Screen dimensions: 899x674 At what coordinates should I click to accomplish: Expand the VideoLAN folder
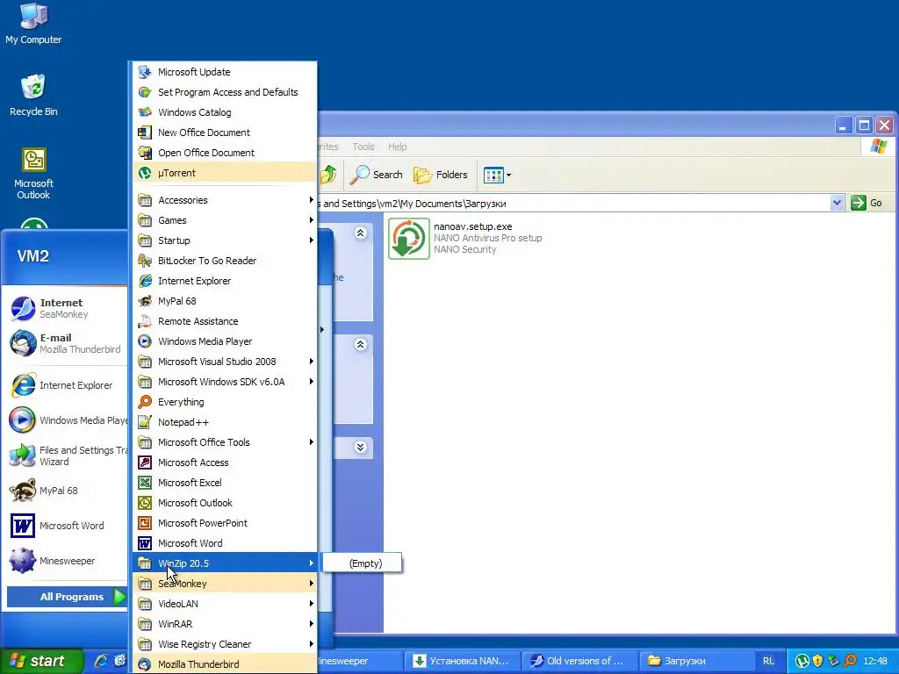pyautogui.click(x=225, y=604)
